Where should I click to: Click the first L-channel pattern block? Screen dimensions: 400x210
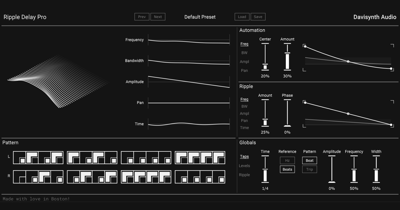pyautogui.click(x=38, y=157)
